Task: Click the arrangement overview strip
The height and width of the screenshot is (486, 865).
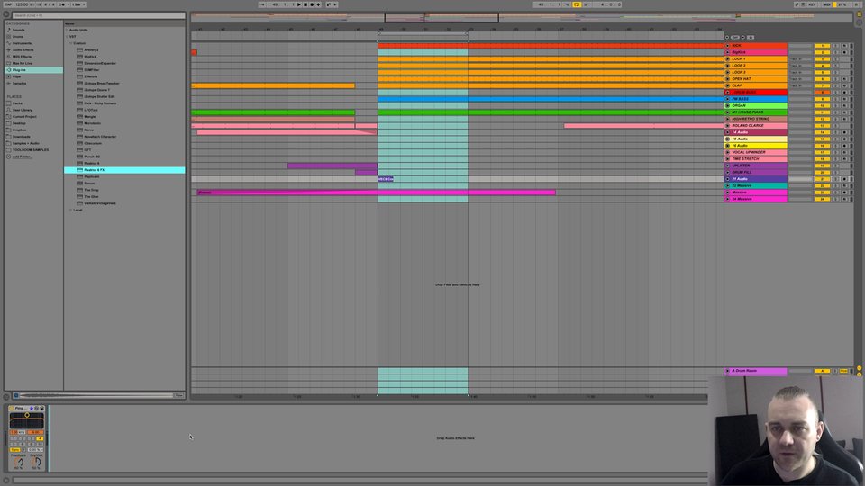Action: click(x=522, y=17)
